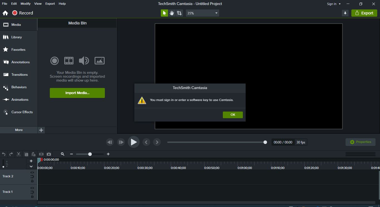Zoom in the timeline with the plus

(108, 154)
